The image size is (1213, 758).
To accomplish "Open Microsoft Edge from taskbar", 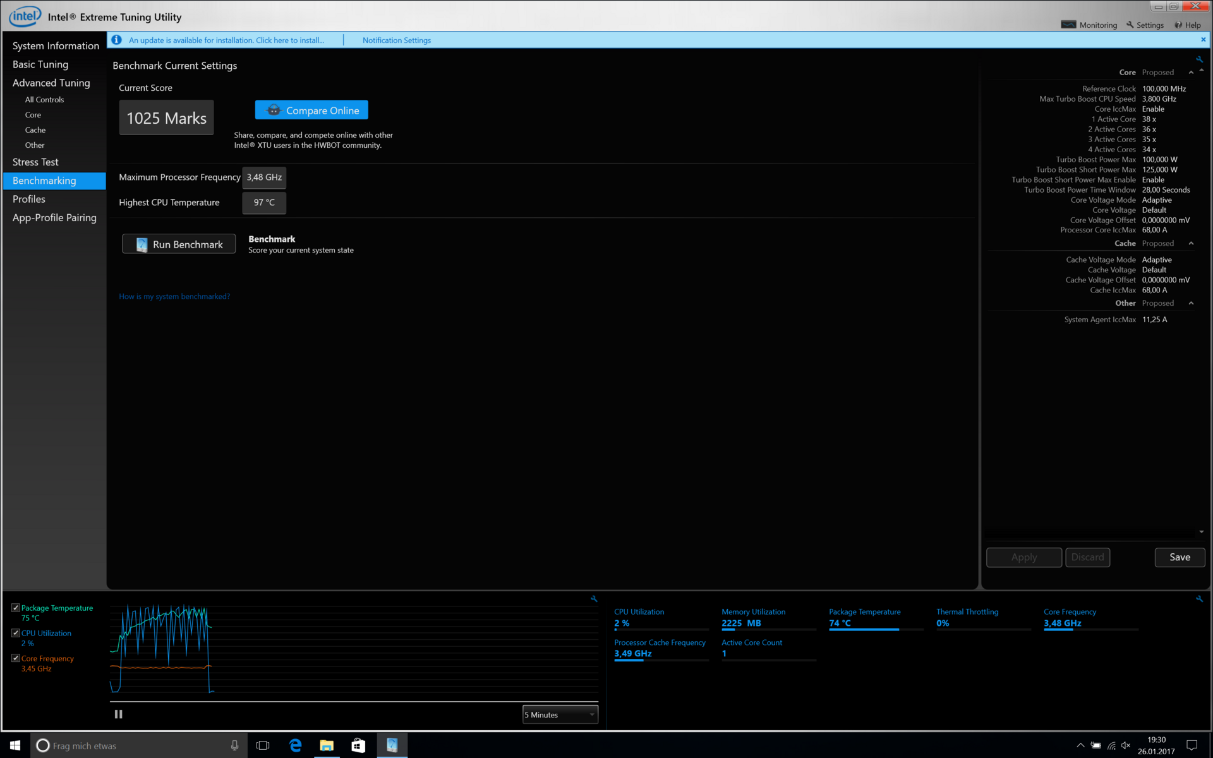I will [295, 745].
